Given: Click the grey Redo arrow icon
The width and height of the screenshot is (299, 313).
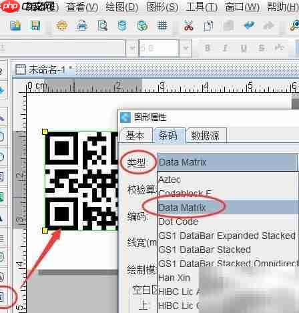Looking at the screenshot, I should coord(268,26).
